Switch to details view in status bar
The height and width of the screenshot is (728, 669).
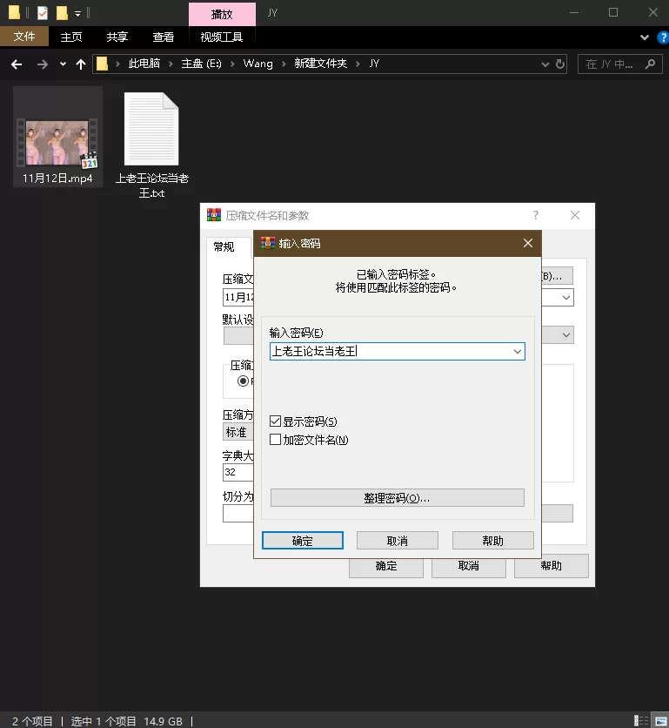point(642,720)
